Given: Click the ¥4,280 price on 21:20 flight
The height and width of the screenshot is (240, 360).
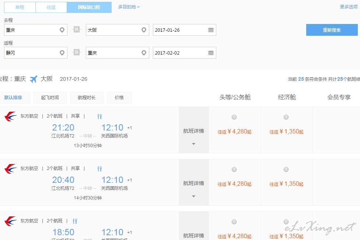Looking at the screenshot, I should (x=234, y=132).
